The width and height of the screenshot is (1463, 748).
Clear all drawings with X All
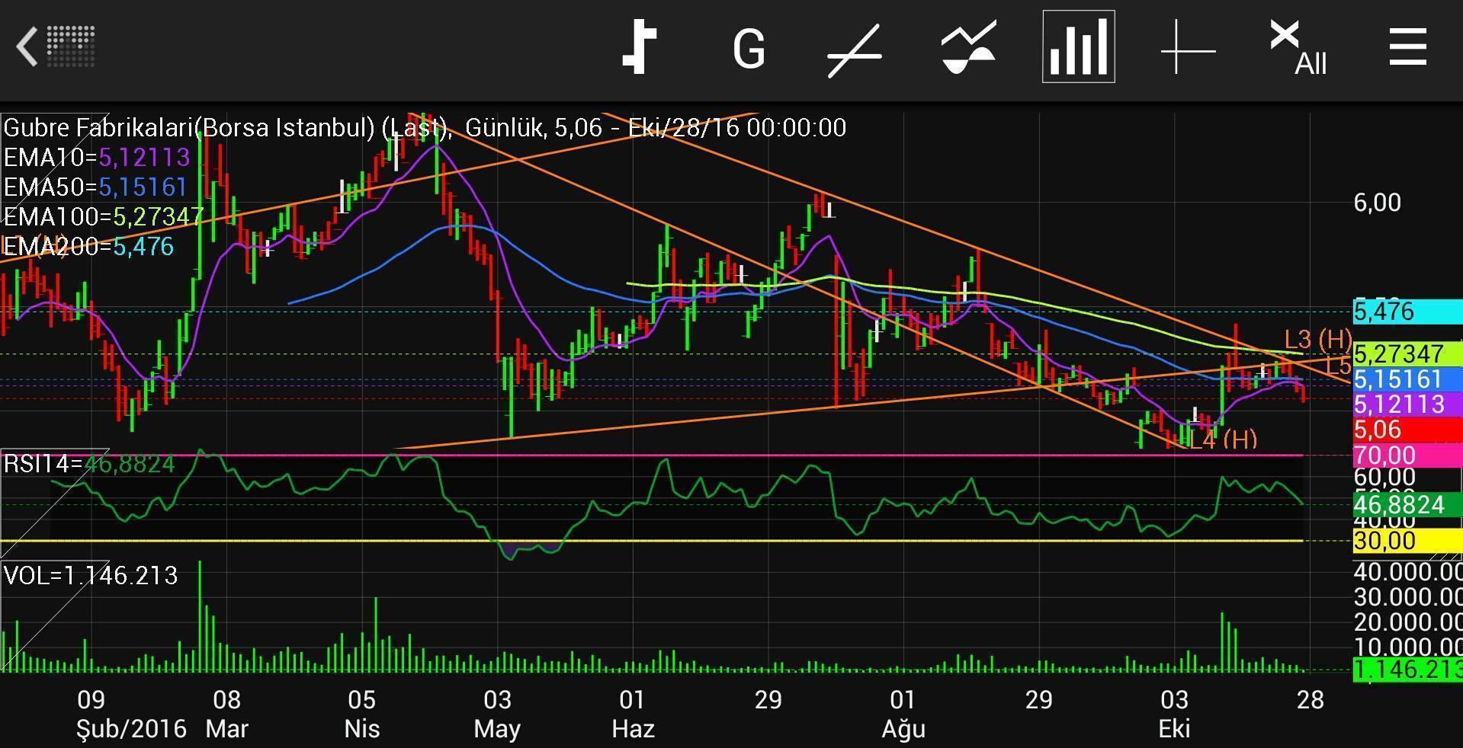coord(1298,49)
